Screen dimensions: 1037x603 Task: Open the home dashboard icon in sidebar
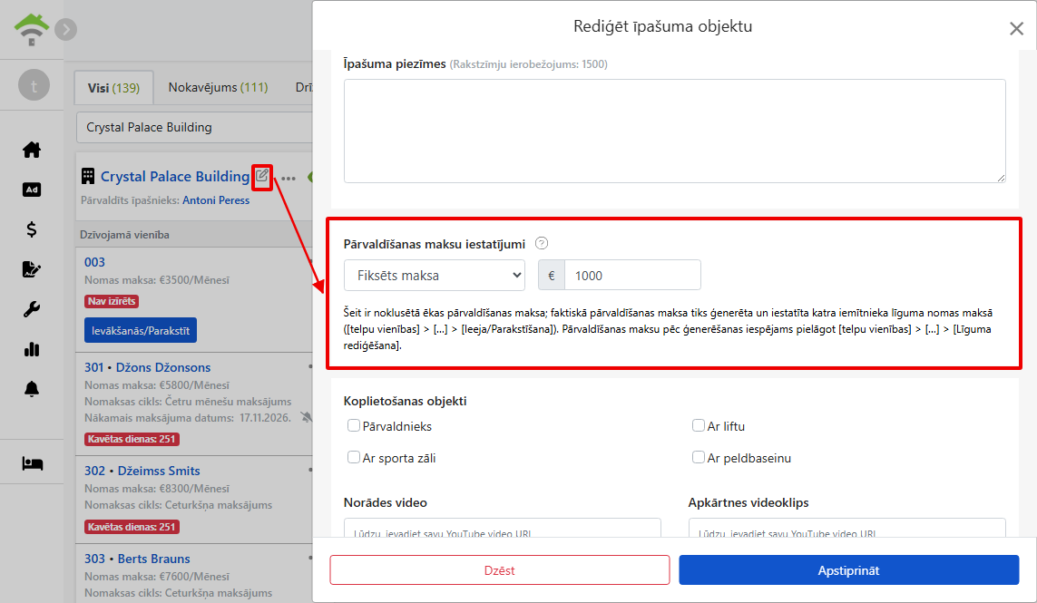(32, 151)
